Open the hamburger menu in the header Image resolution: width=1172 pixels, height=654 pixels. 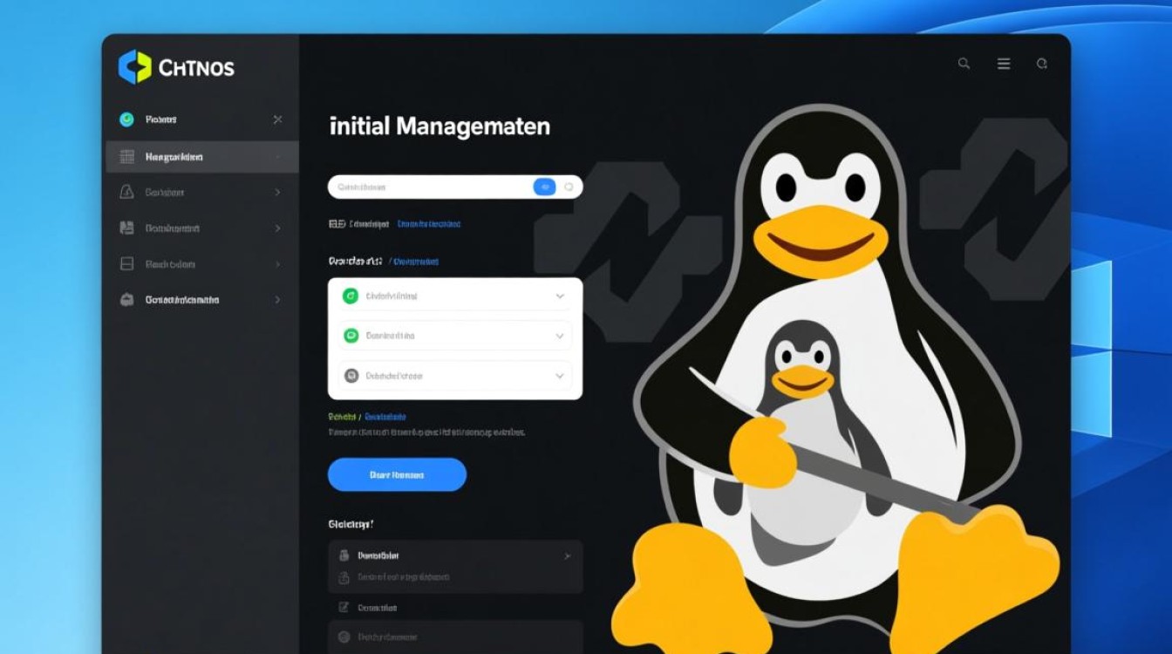(x=1004, y=64)
